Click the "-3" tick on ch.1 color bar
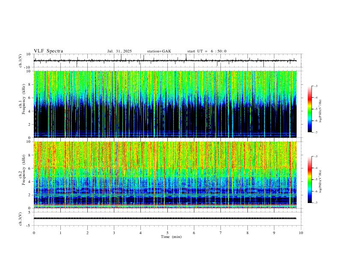The height and width of the screenshot is (261, 339). point(316,86)
